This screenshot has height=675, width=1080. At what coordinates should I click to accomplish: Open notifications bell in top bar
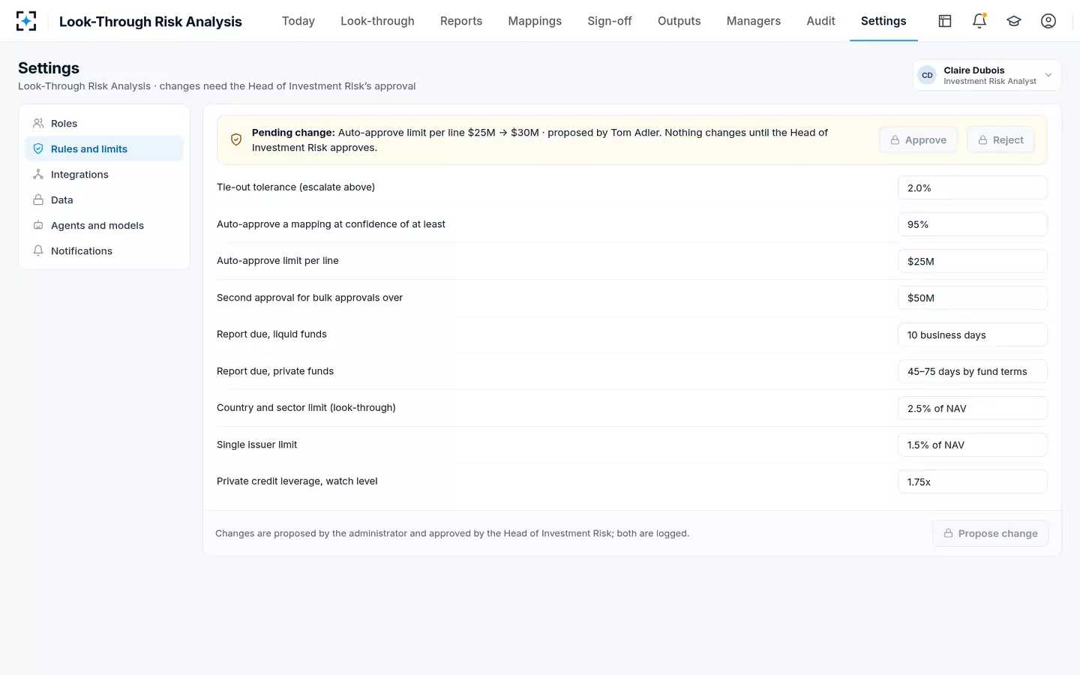click(x=979, y=21)
